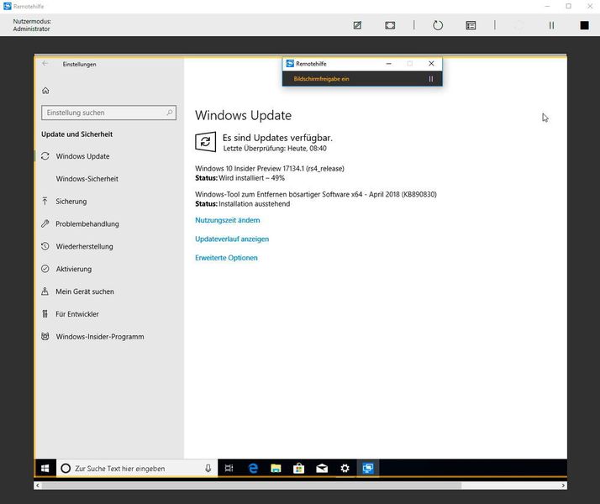Open Mail app from remote taskbar
The height and width of the screenshot is (504, 600).
pyautogui.click(x=322, y=468)
